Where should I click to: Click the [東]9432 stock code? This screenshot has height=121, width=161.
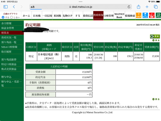click(x=49, y=58)
